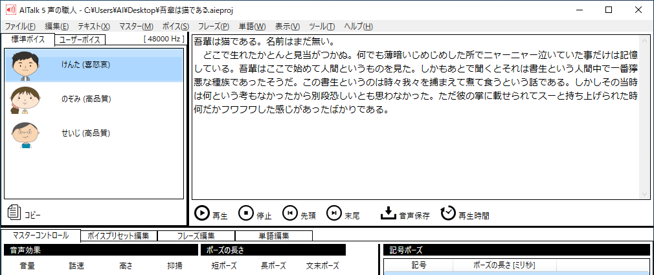The height and width of the screenshot is (275, 654).
Task: Switch to the ボイスプリセット編集 tab
Action: click(118, 236)
